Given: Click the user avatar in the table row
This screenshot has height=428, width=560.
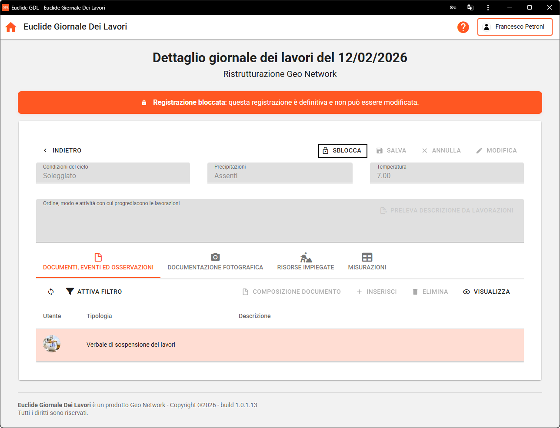Looking at the screenshot, I should [x=52, y=344].
